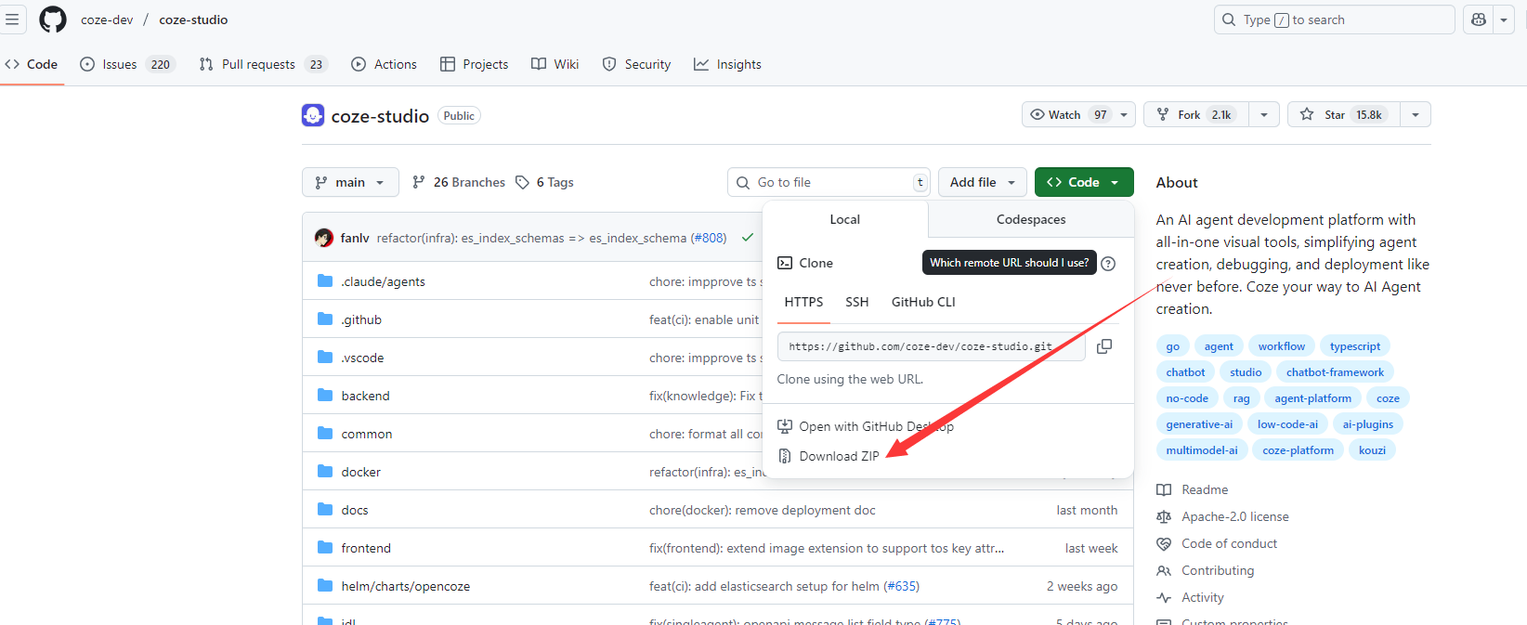Image resolution: width=1527 pixels, height=625 pixels.
Task: Open with GitHub Desktop
Action: pyautogui.click(x=865, y=426)
